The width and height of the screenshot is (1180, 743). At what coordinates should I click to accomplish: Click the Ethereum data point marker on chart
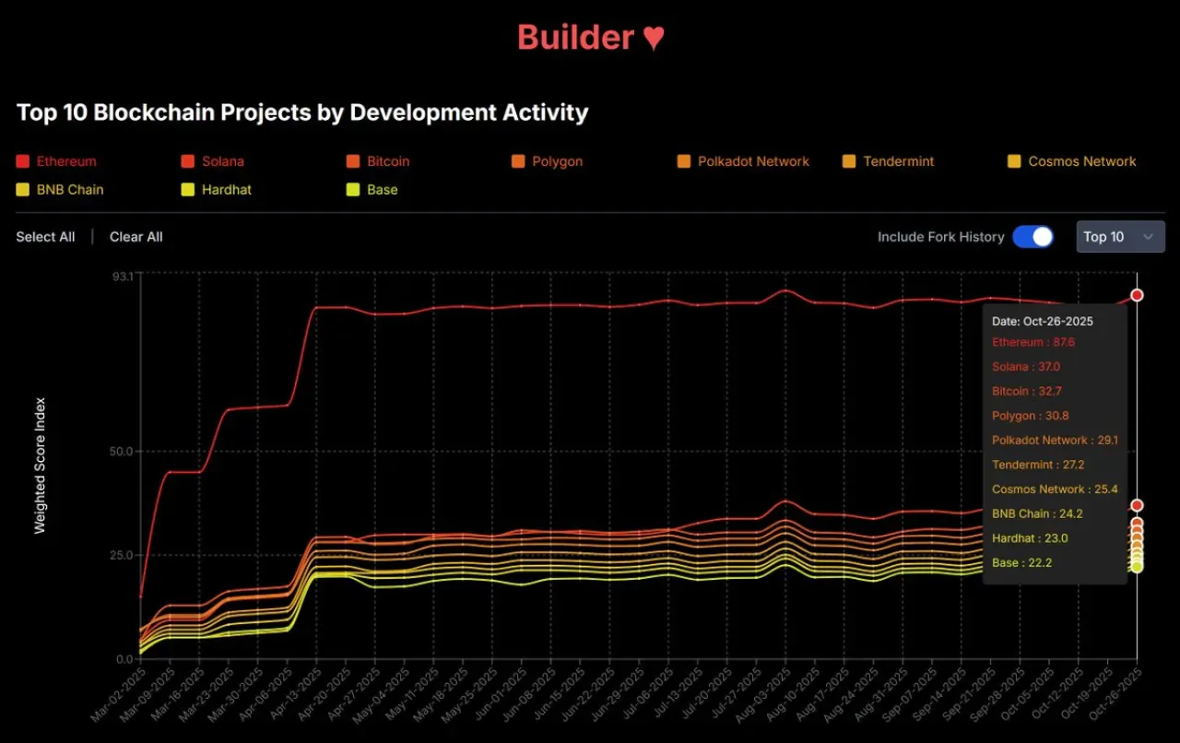pyautogui.click(x=1137, y=295)
